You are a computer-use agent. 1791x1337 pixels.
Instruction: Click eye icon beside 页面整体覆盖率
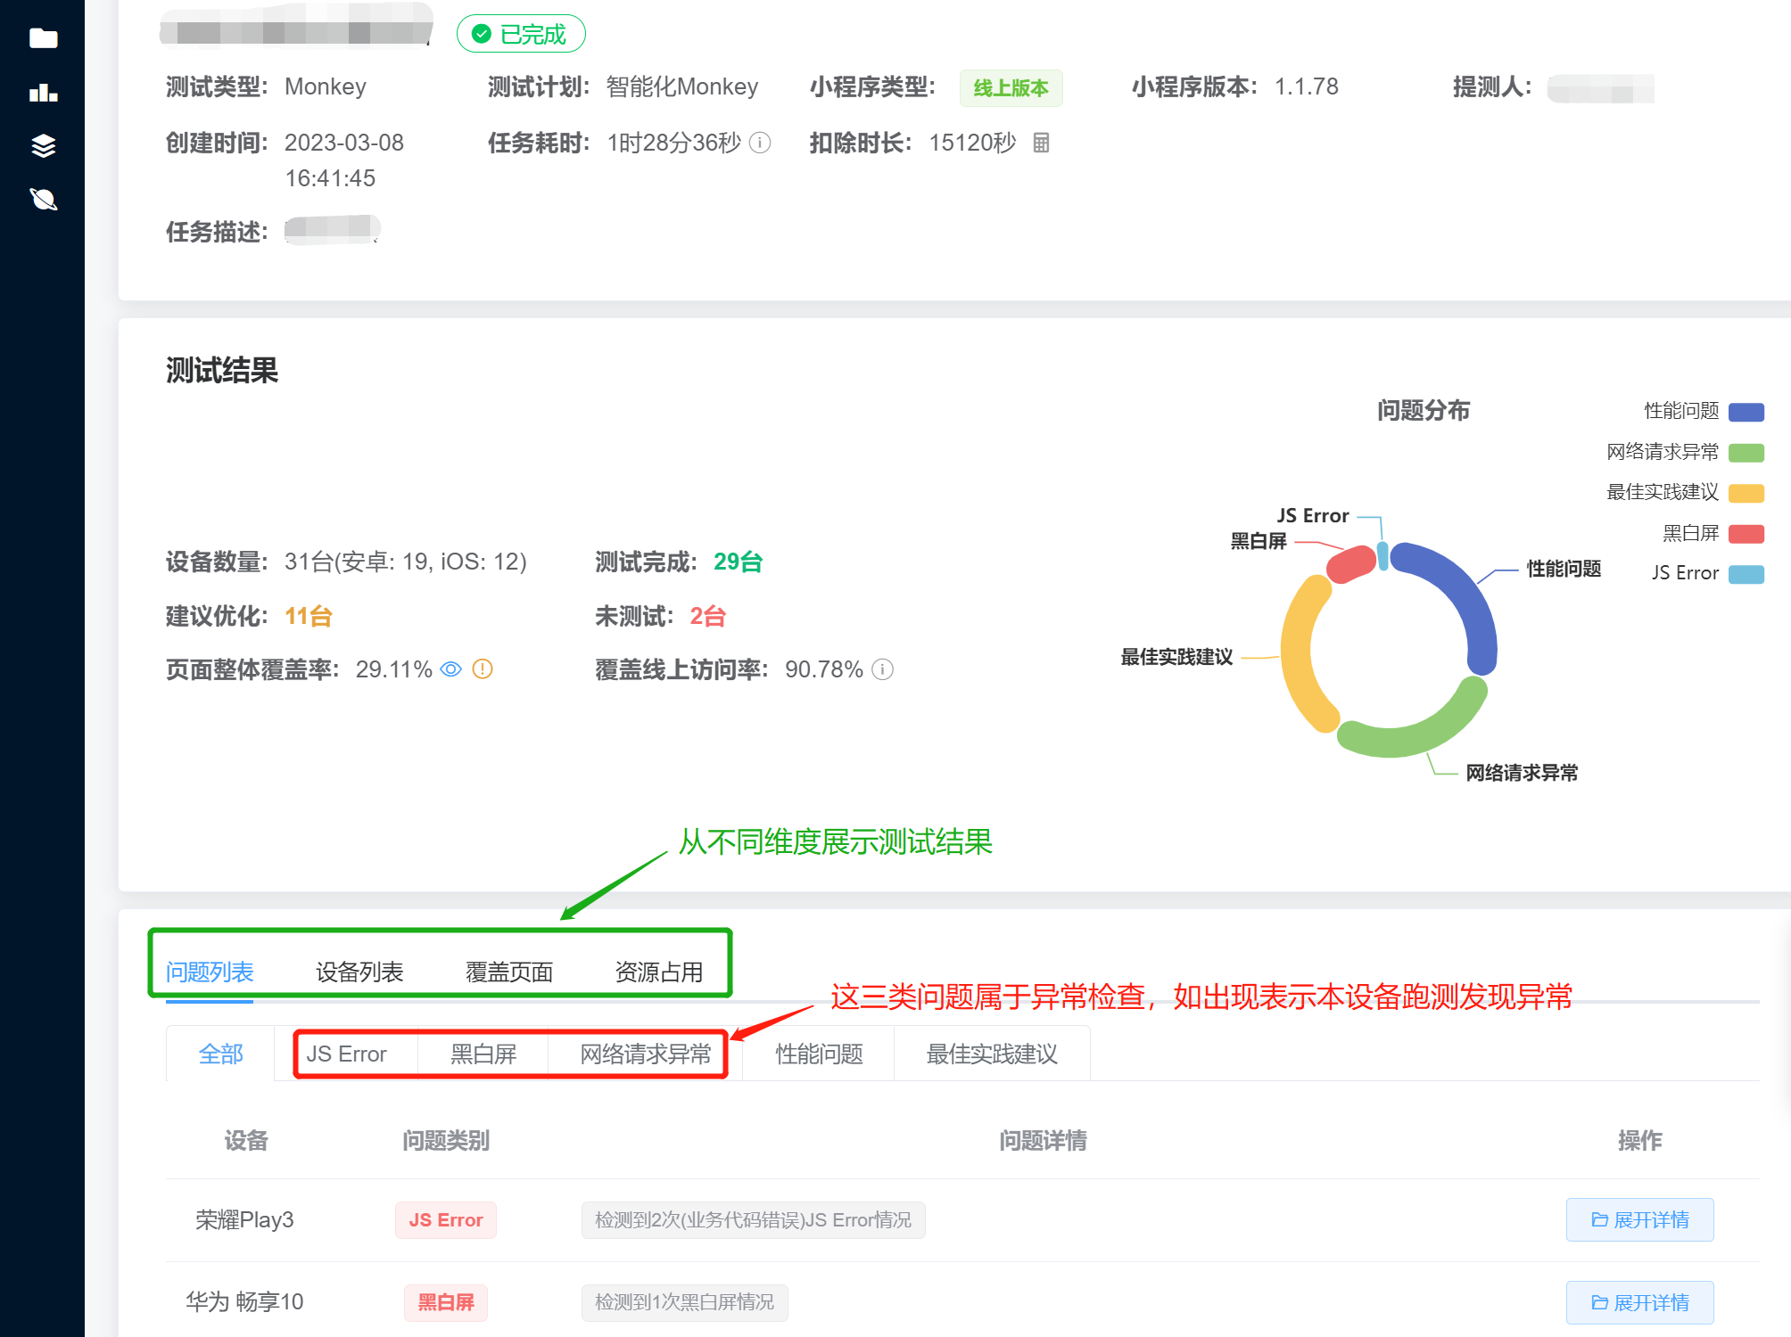pos(451,669)
